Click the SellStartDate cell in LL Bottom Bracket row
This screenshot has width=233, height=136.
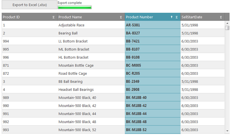coord(203,41)
